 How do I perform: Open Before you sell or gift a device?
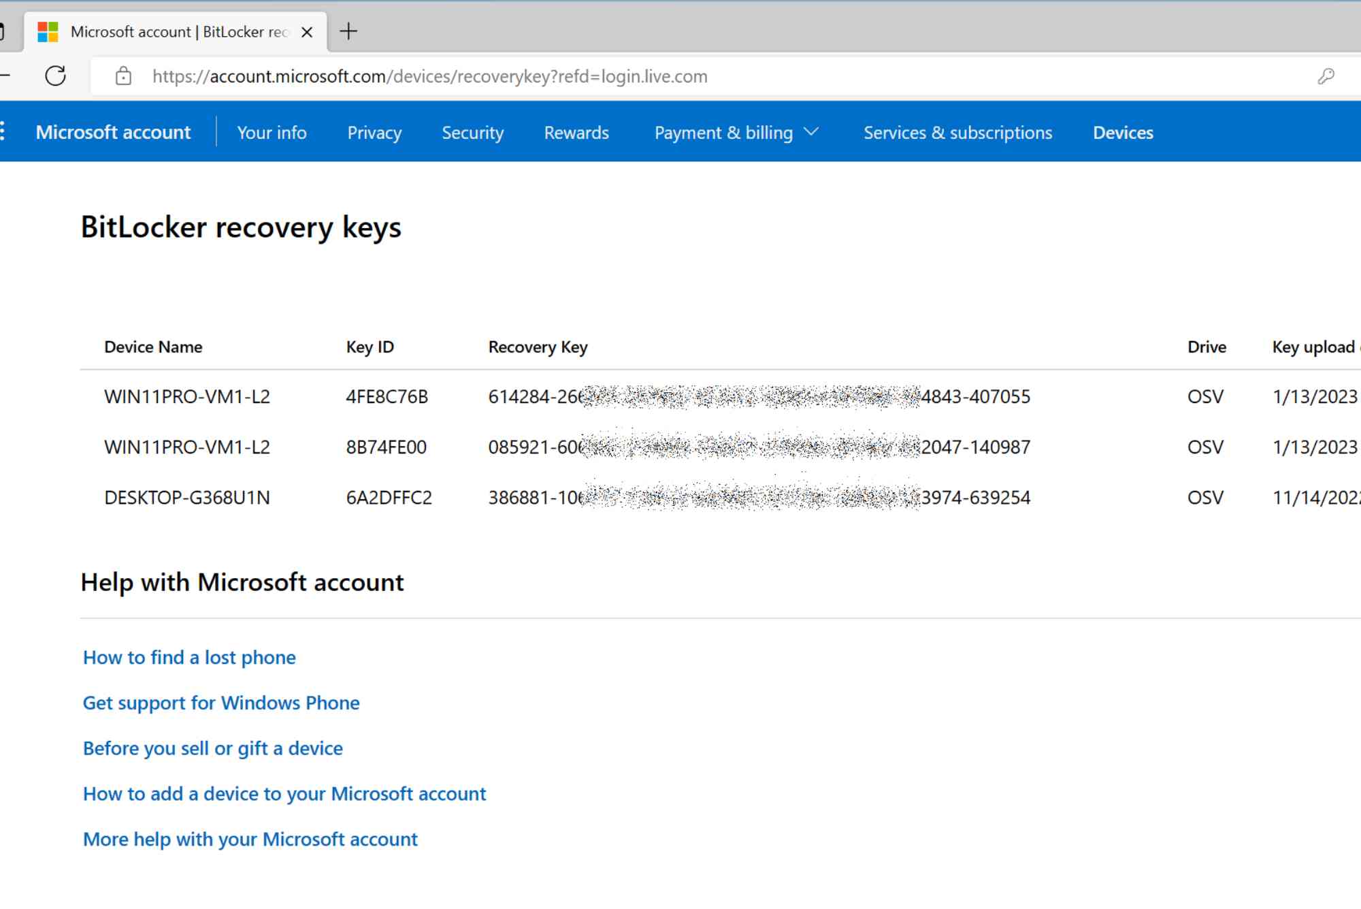pos(212,748)
